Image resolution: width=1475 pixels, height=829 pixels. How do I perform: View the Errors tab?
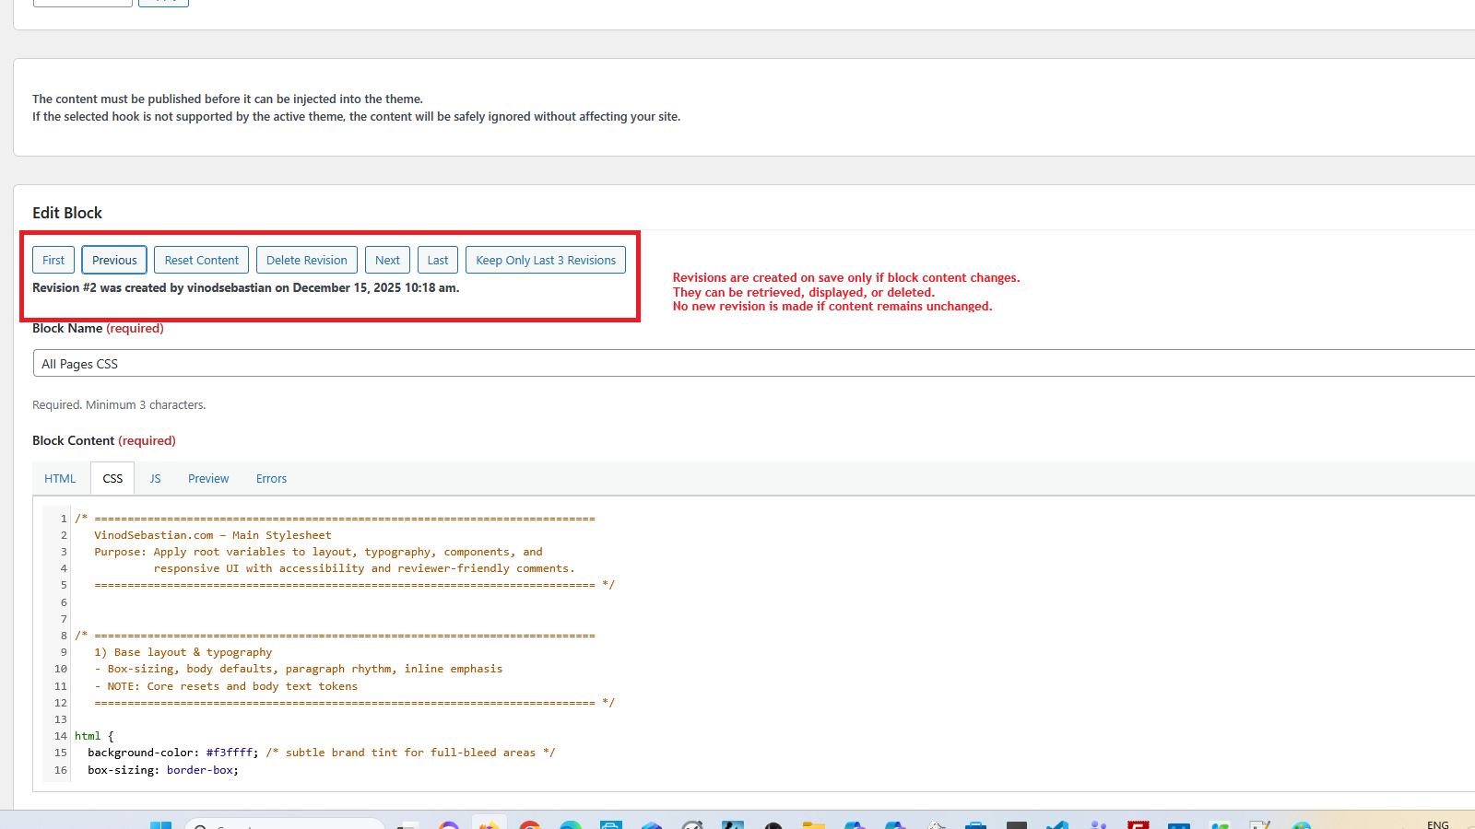(x=271, y=478)
